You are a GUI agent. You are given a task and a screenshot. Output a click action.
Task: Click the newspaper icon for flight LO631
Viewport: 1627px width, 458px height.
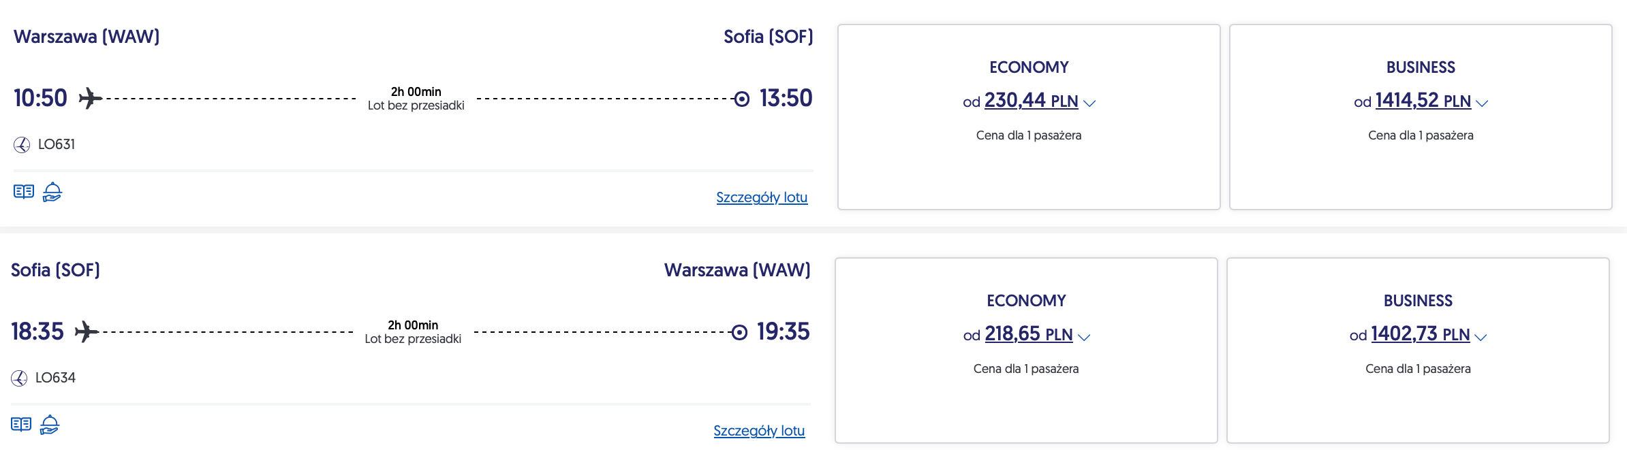(x=24, y=192)
